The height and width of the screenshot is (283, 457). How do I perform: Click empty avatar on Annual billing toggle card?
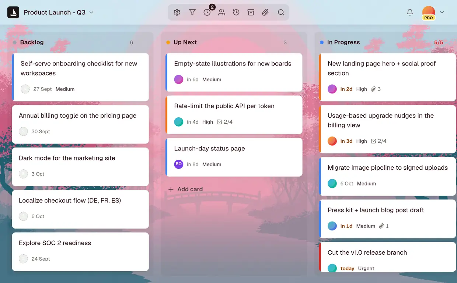(x=23, y=131)
